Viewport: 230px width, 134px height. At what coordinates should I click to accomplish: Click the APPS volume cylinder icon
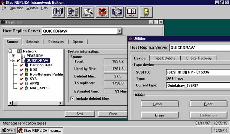tap(26, 83)
